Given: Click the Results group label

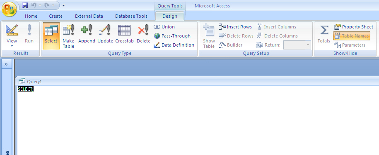Looking at the screenshot, I should [21, 53].
